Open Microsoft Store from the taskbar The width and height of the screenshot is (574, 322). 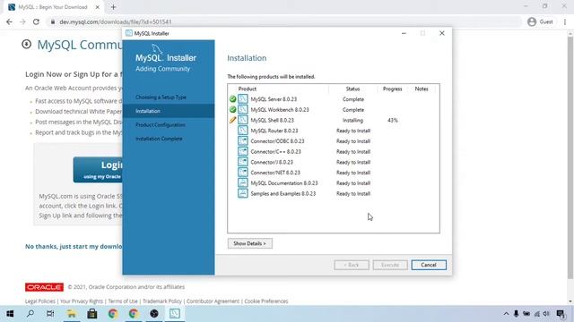[91, 314]
